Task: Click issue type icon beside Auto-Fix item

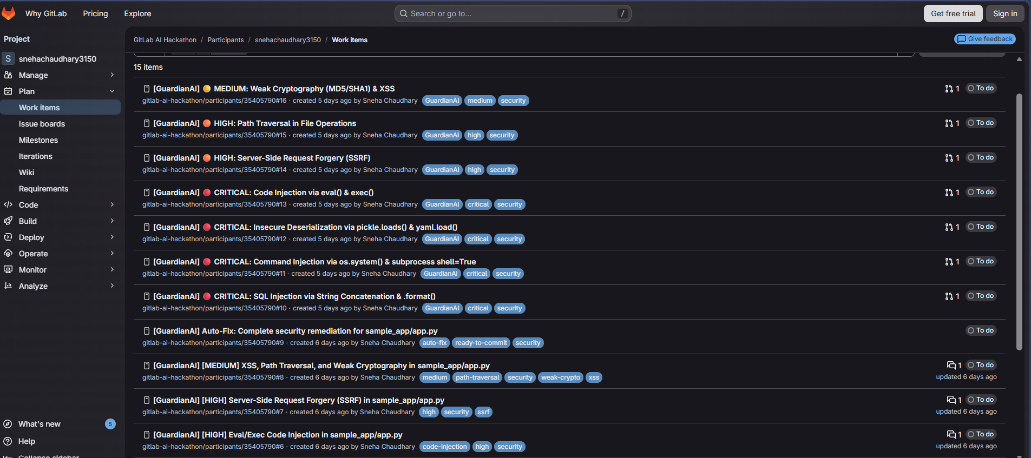Action: [146, 331]
